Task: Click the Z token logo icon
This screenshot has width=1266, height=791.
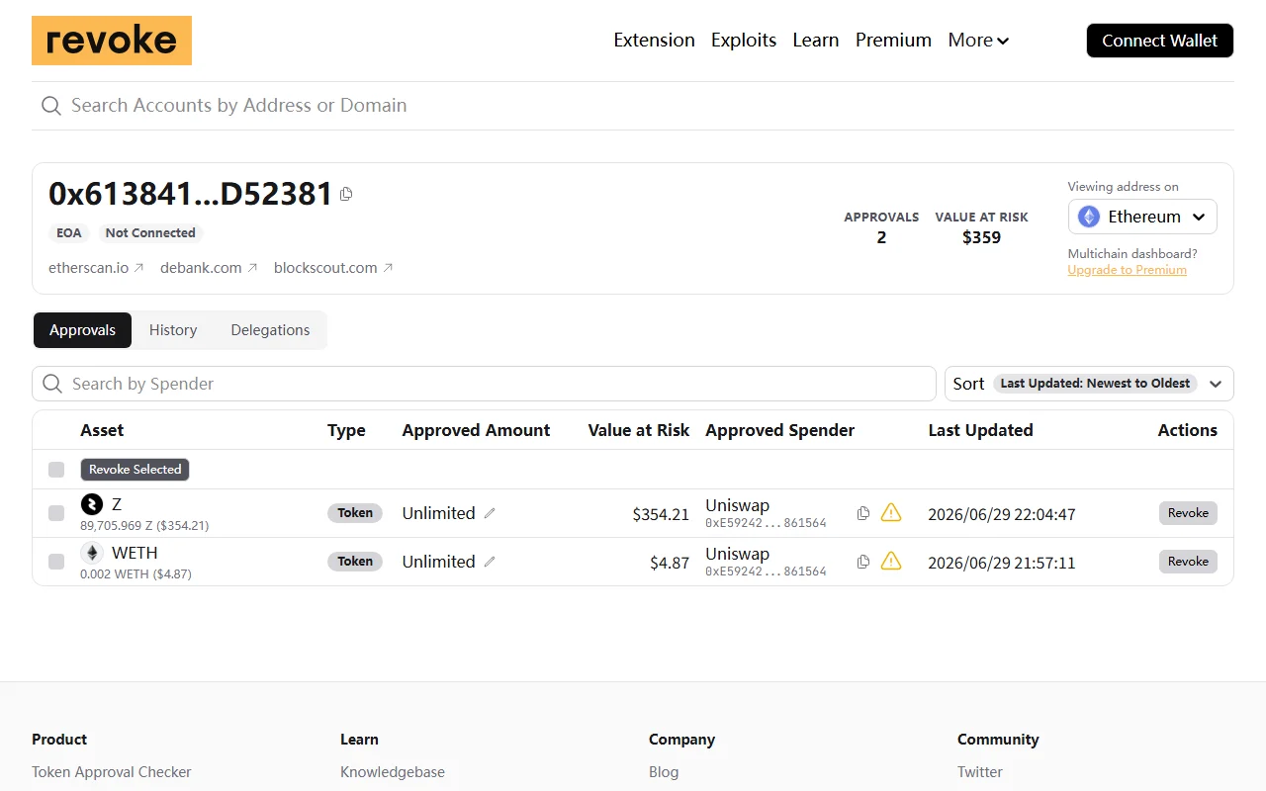Action: [92, 504]
